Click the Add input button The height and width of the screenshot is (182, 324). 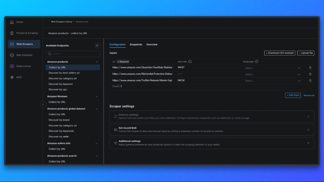[293, 95]
